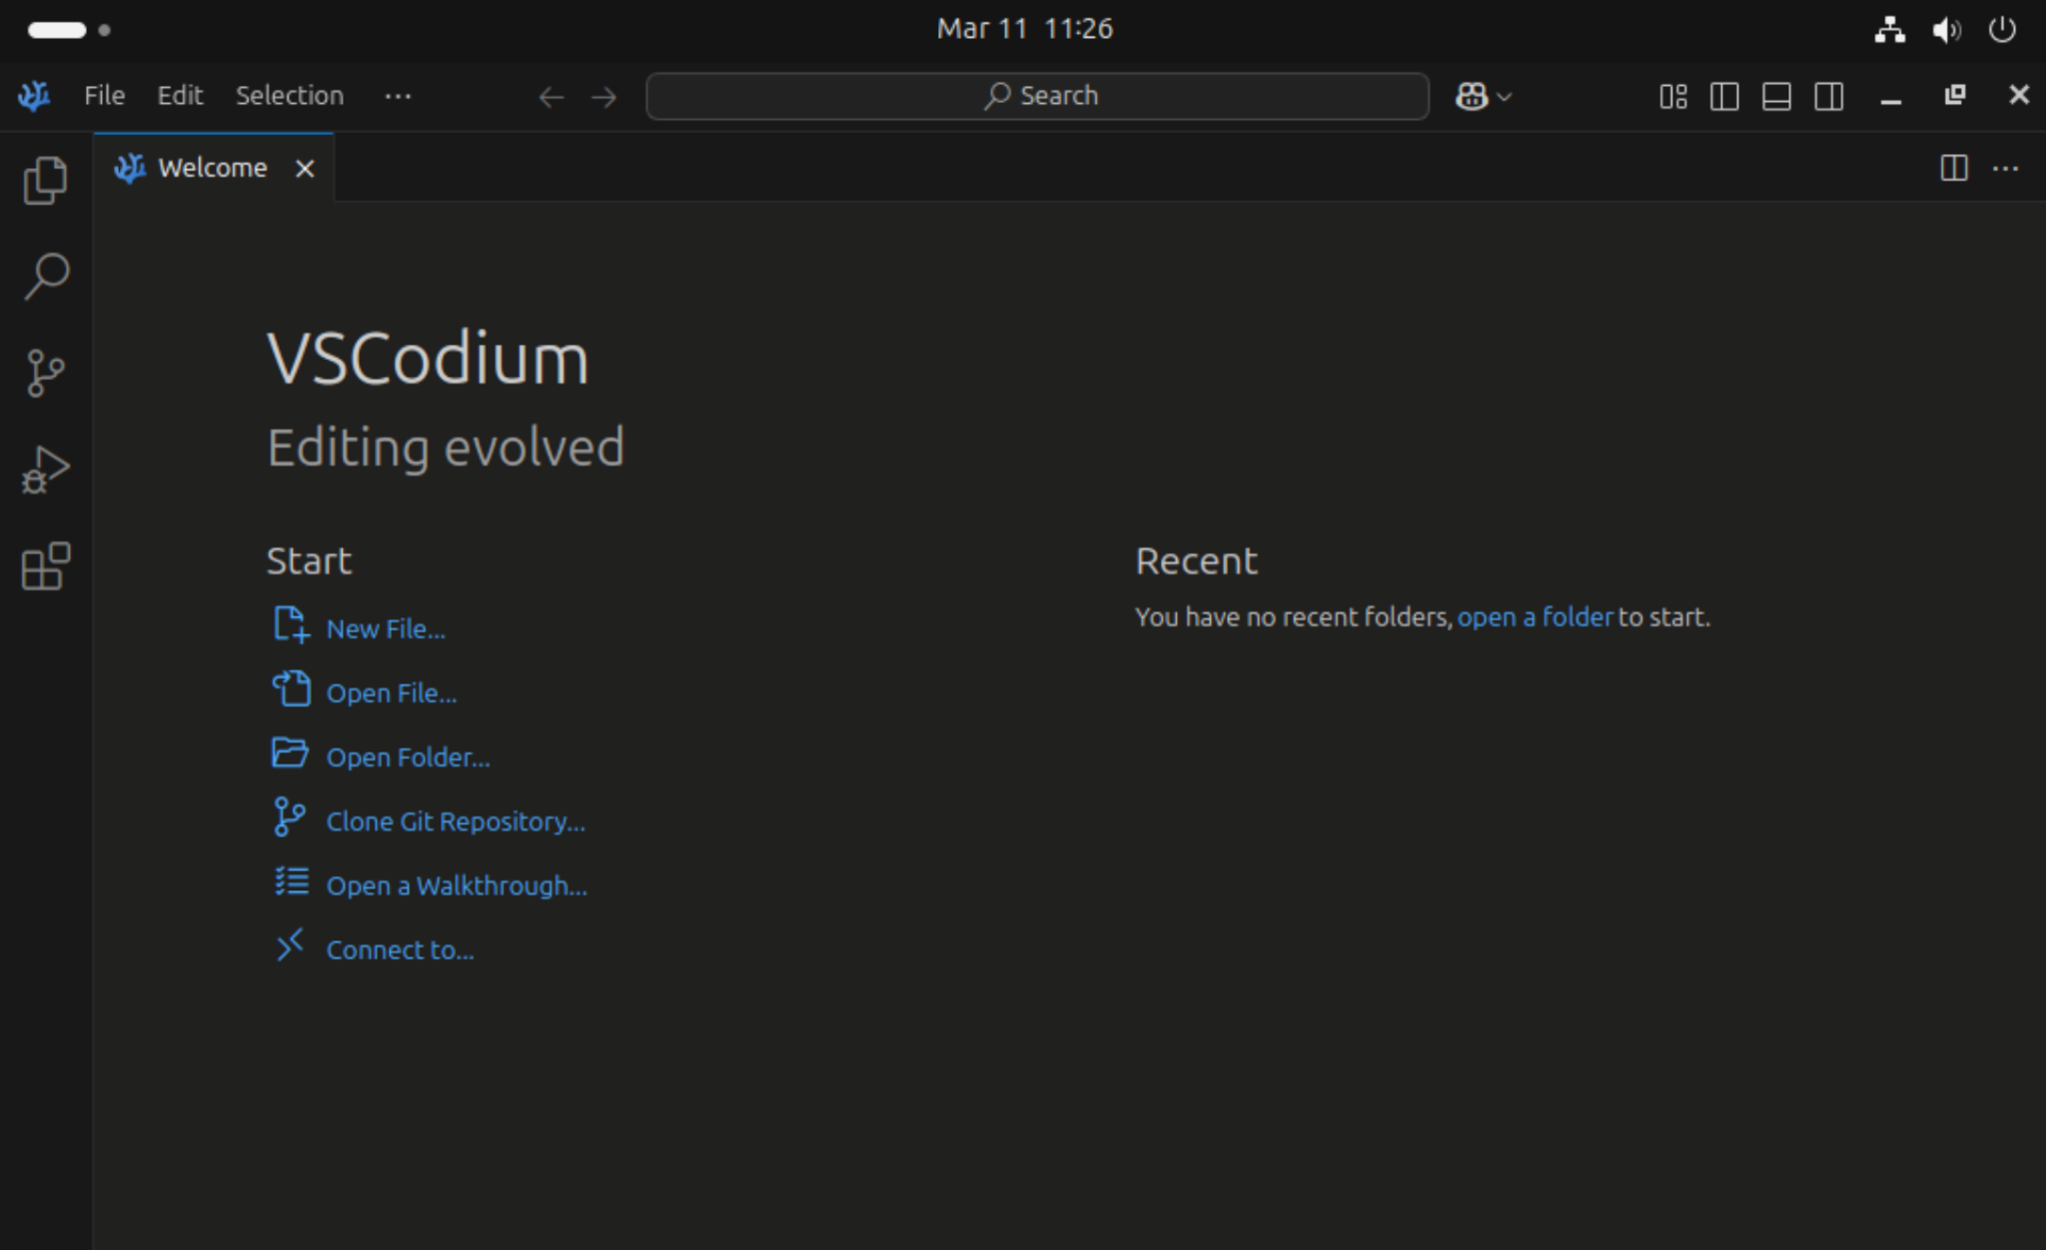The height and width of the screenshot is (1250, 2046).
Task: Click the Clone Git Repository link
Action: click(456, 820)
